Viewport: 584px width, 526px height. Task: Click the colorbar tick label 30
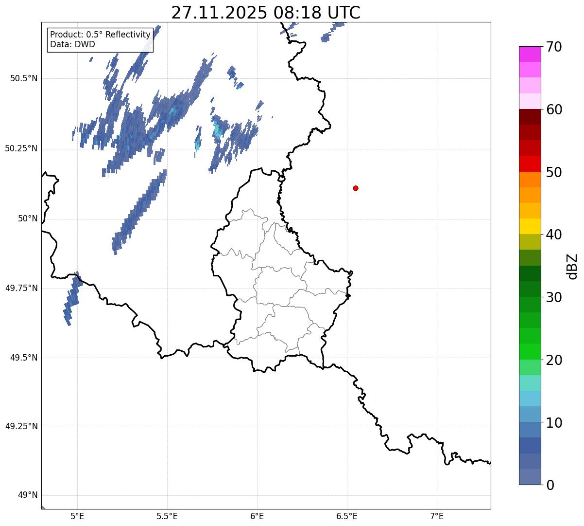pos(554,297)
